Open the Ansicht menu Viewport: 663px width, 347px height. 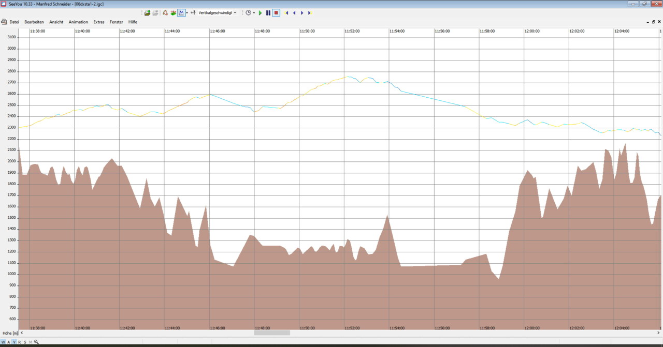pos(56,22)
